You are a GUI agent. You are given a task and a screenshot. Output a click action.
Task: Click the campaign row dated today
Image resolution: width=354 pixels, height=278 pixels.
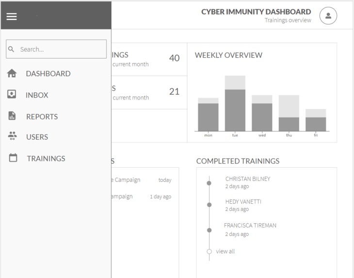[141, 180]
